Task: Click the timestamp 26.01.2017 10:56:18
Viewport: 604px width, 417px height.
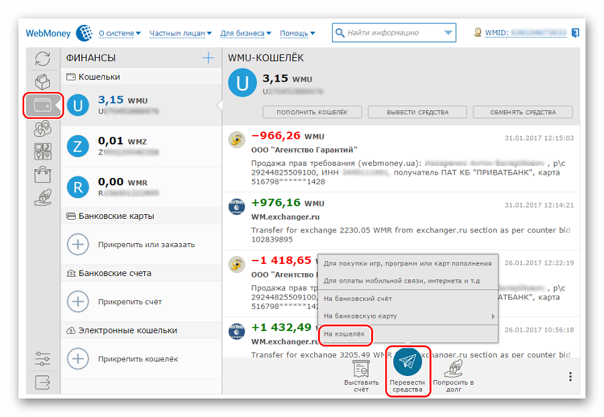Action: pyautogui.click(x=539, y=330)
